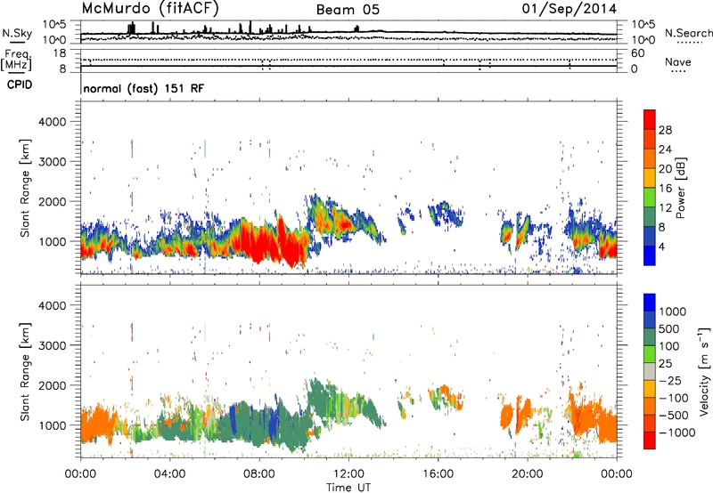
Task: Click the '20:00' time tick label
Action: pyautogui.click(x=528, y=474)
